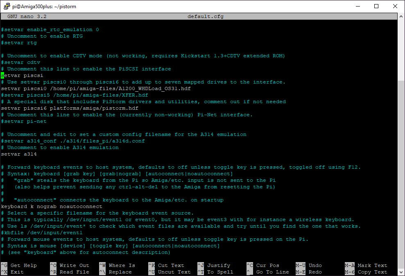Click the 'Syntax is mouse [device]' comment
The width and height of the screenshot is (405, 276).
click(110, 246)
